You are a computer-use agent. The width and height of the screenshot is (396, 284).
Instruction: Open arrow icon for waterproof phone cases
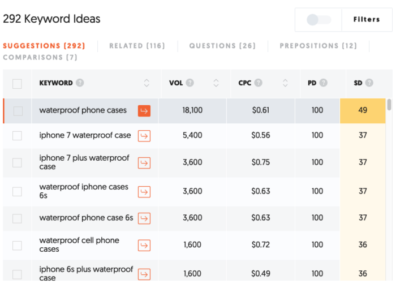[144, 111]
